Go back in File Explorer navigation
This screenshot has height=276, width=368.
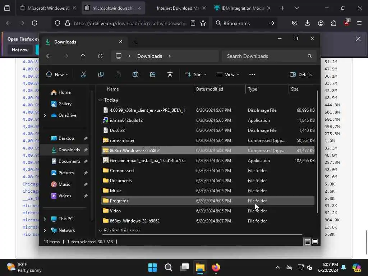pyautogui.click(x=49, y=56)
